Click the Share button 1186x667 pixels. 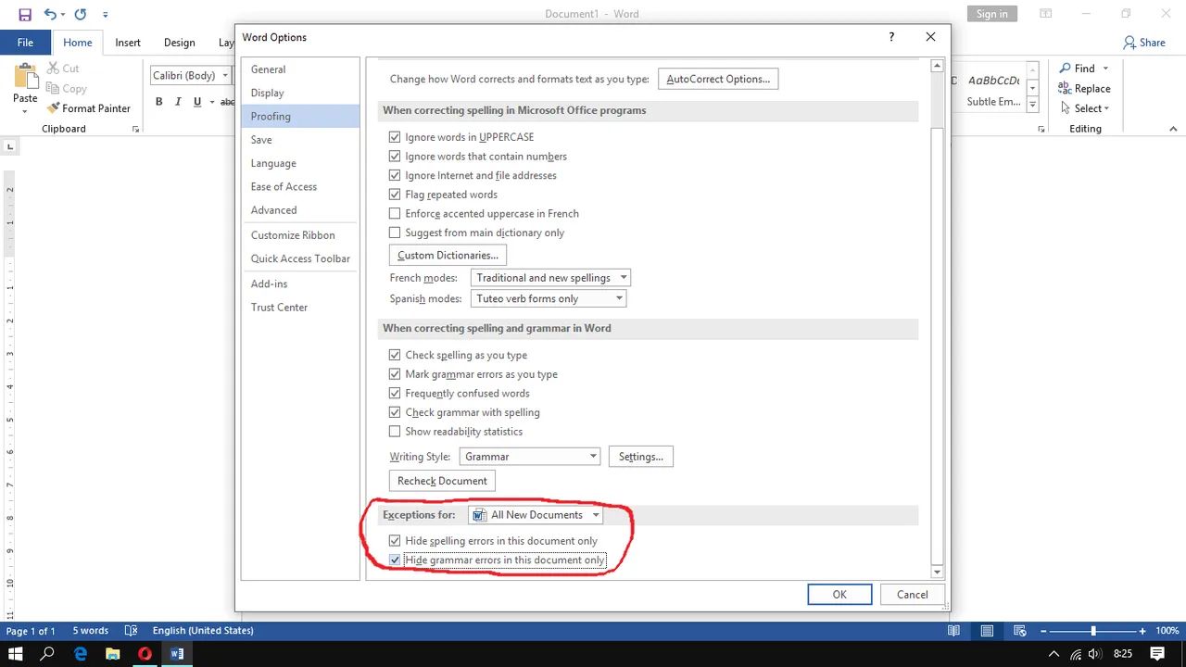coord(1144,43)
